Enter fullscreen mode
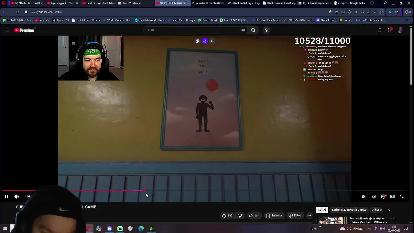The width and height of the screenshot is (414, 233). (x=402, y=196)
